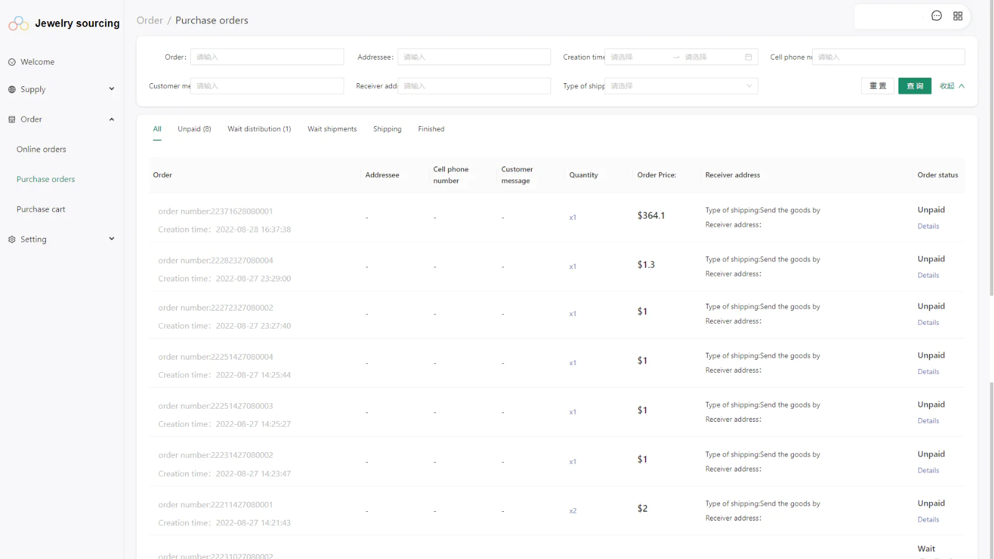Open Details for the $364.1 order

[x=928, y=226]
